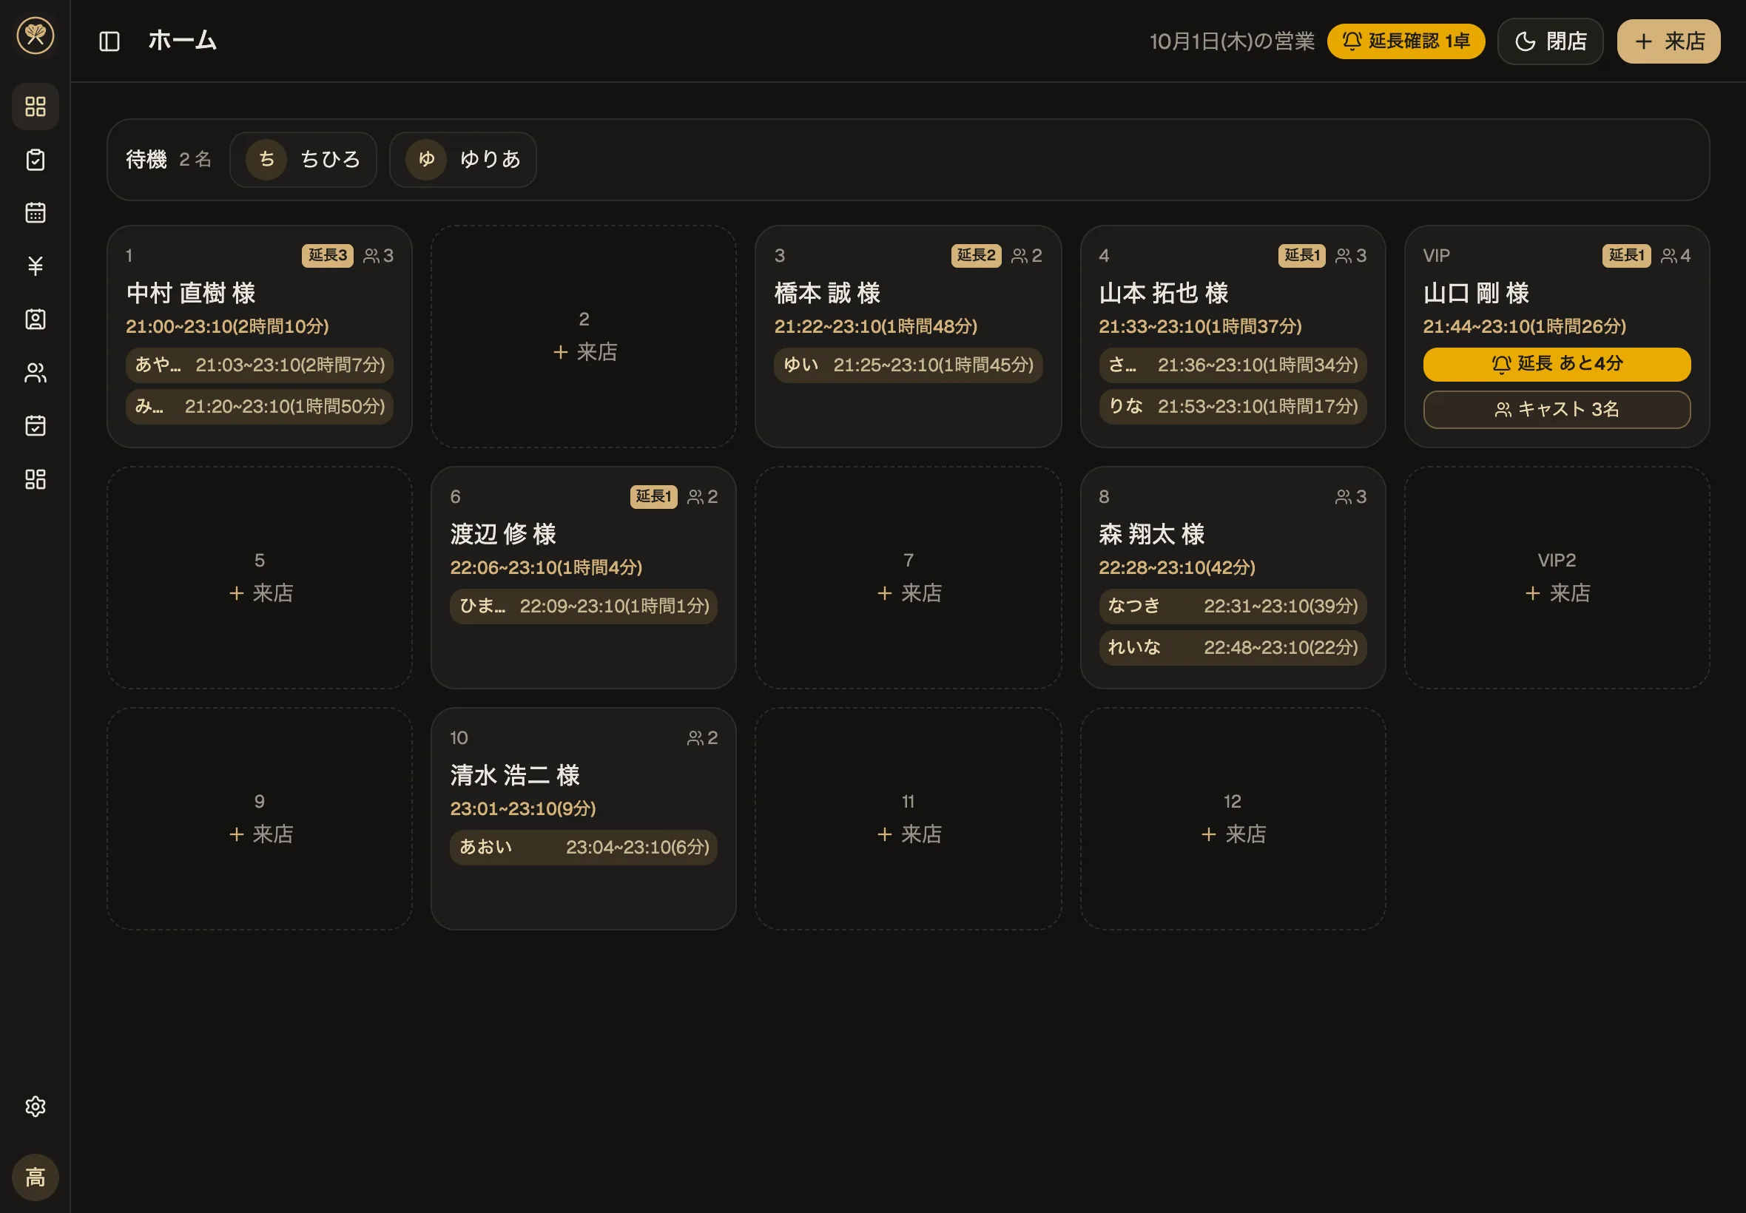The width and height of the screenshot is (1746, 1213).
Task: Select waiting cast ゆりあ chip
Action: (x=463, y=160)
